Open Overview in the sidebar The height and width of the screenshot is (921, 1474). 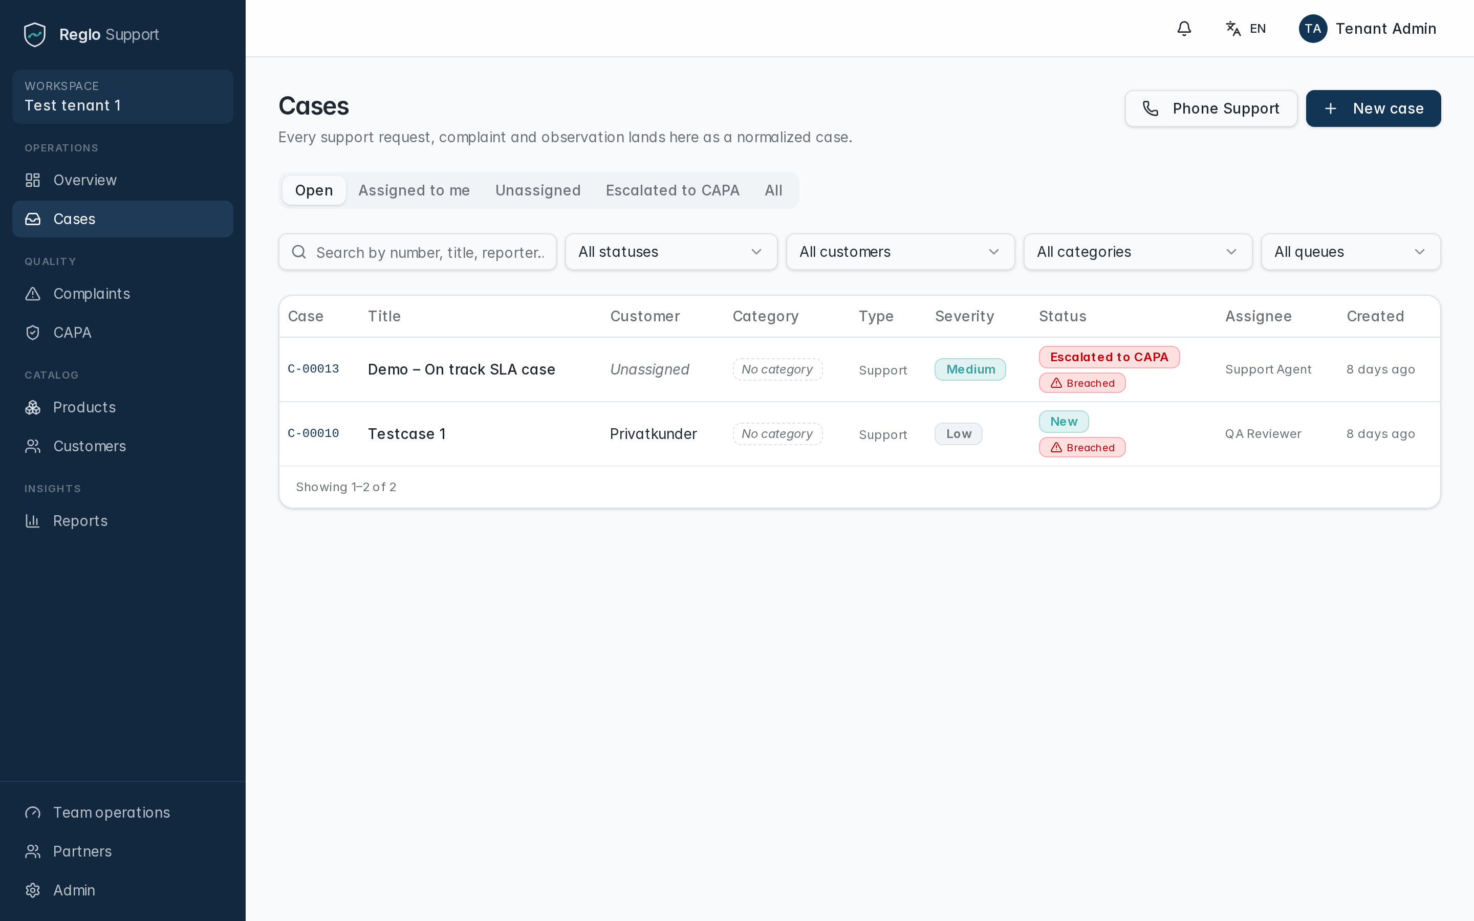coord(122,180)
